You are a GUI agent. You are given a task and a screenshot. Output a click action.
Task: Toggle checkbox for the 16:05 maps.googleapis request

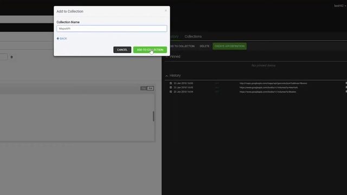click(x=171, y=83)
